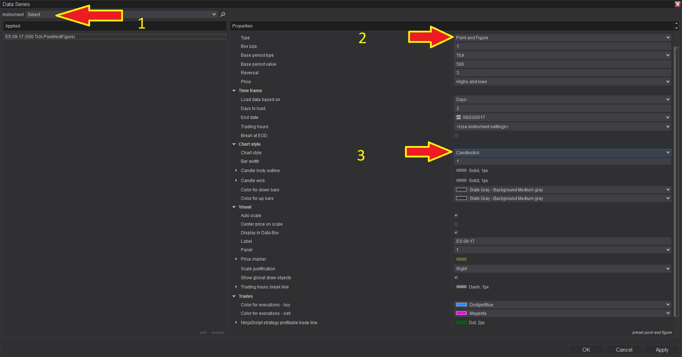Click the Apply button
The height and width of the screenshot is (357, 682).
pyautogui.click(x=662, y=350)
